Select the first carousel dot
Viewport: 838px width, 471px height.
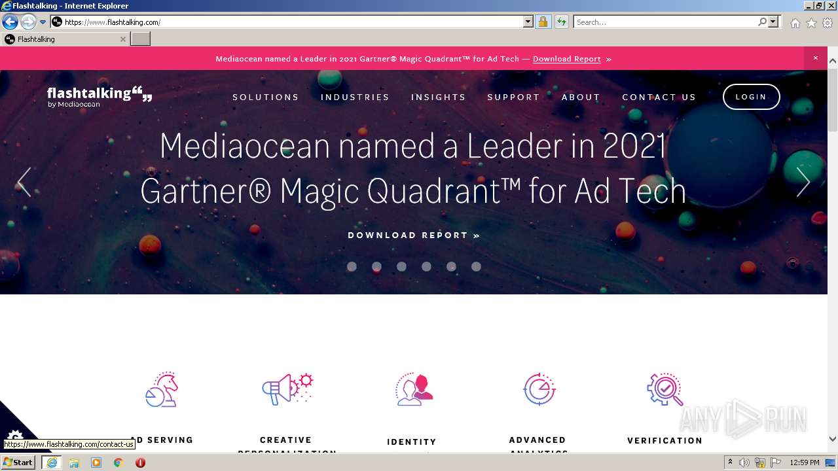(352, 266)
